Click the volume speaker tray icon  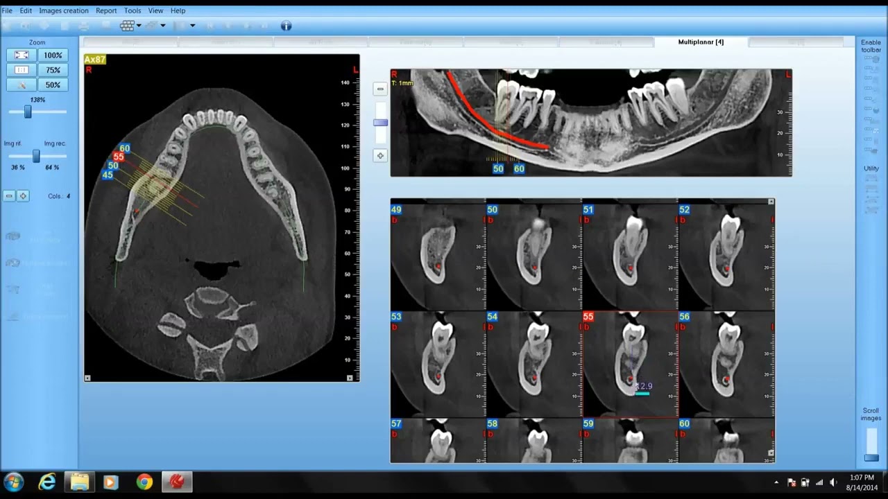[833, 482]
